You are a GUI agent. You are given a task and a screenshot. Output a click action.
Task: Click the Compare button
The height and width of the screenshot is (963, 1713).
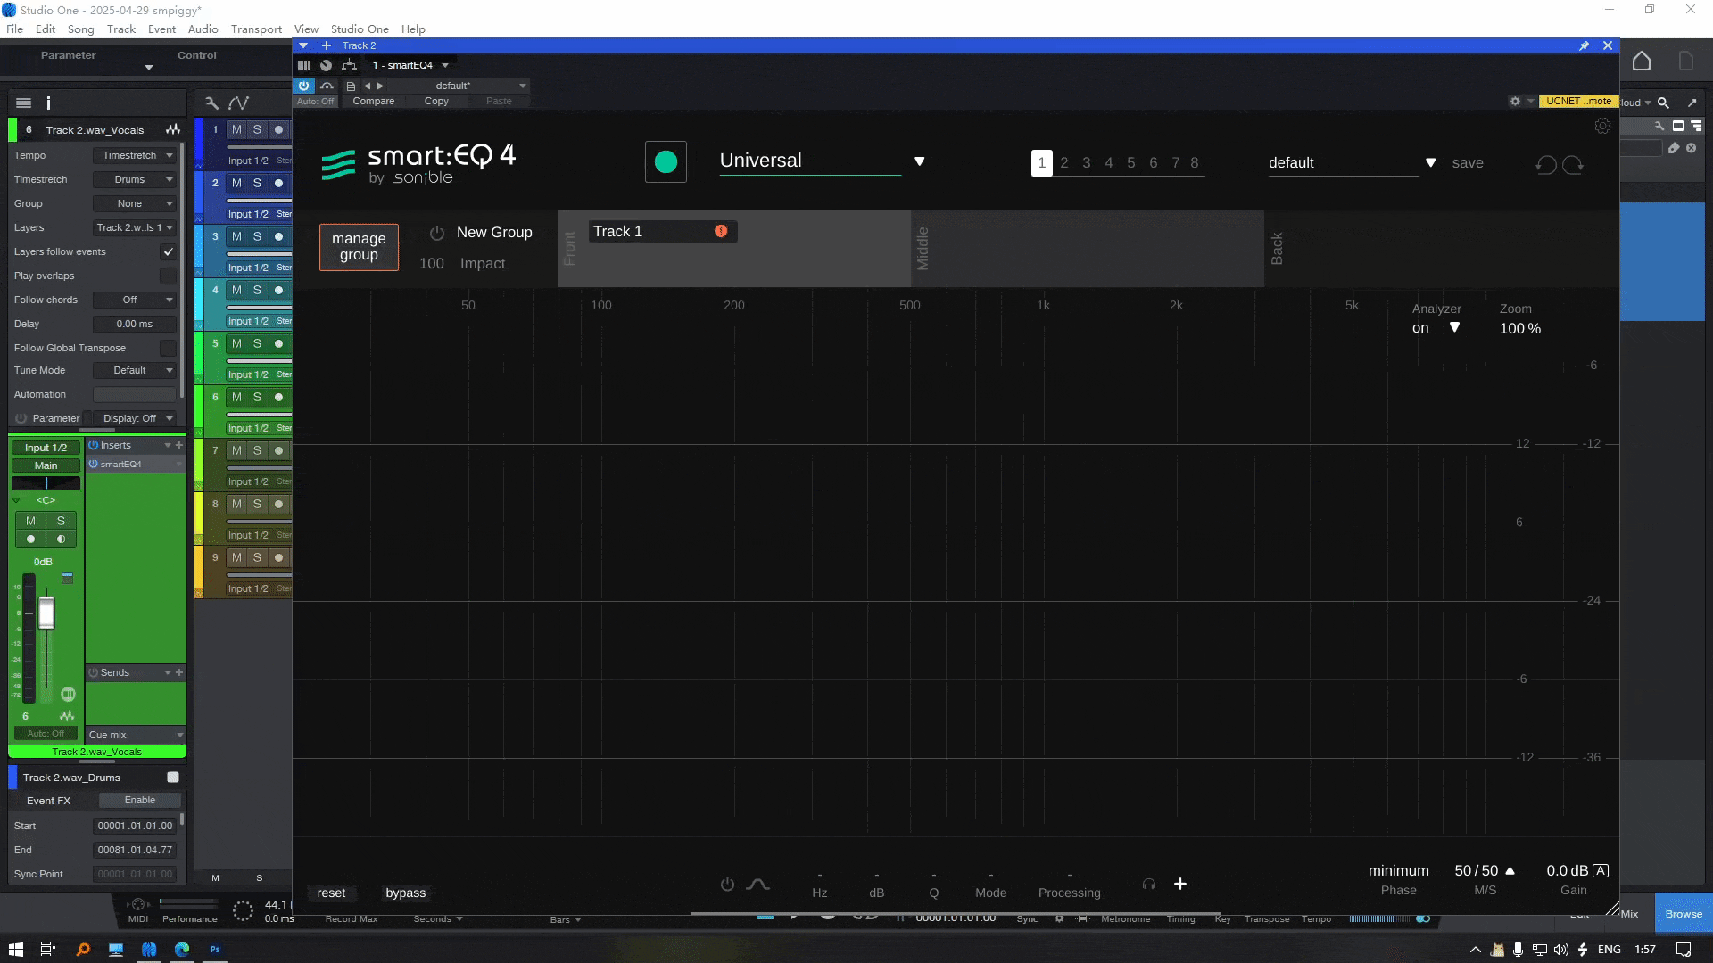(x=373, y=101)
